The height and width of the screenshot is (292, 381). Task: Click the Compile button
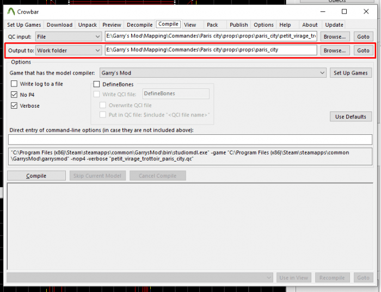pyautogui.click(x=36, y=176)
